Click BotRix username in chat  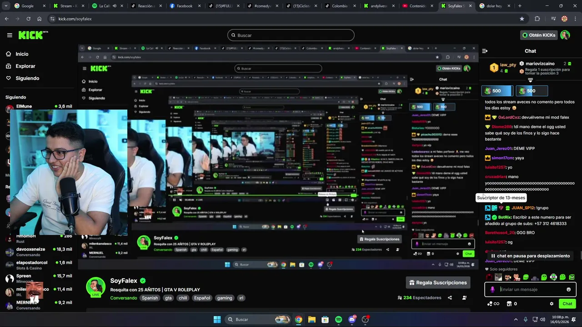pyautogui.click(x=504, y=218)
